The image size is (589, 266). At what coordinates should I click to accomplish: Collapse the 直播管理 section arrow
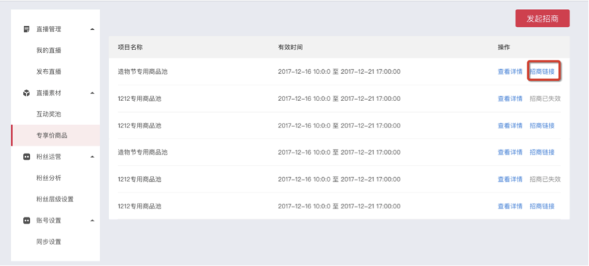tap(93, 29)
